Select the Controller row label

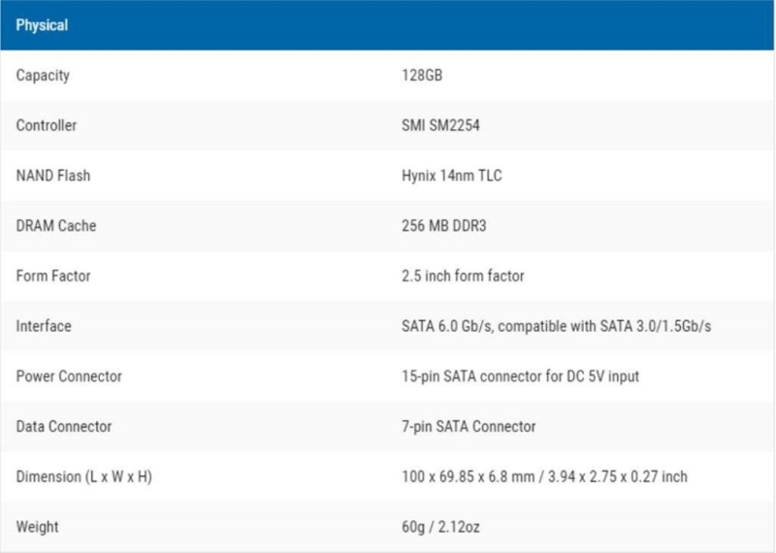pyautogui.click(x=46, y=126)
